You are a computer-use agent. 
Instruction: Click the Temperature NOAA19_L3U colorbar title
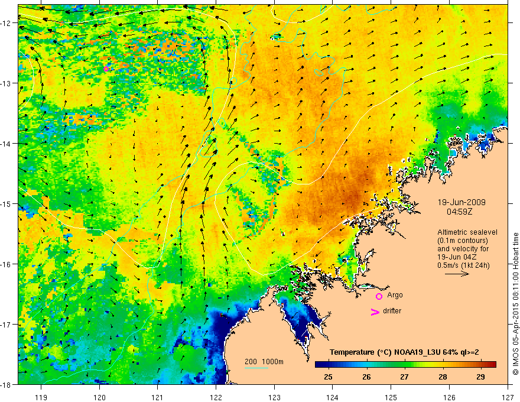(x=404, y=352)
